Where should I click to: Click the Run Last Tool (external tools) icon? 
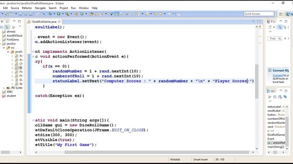coord(67,14)
